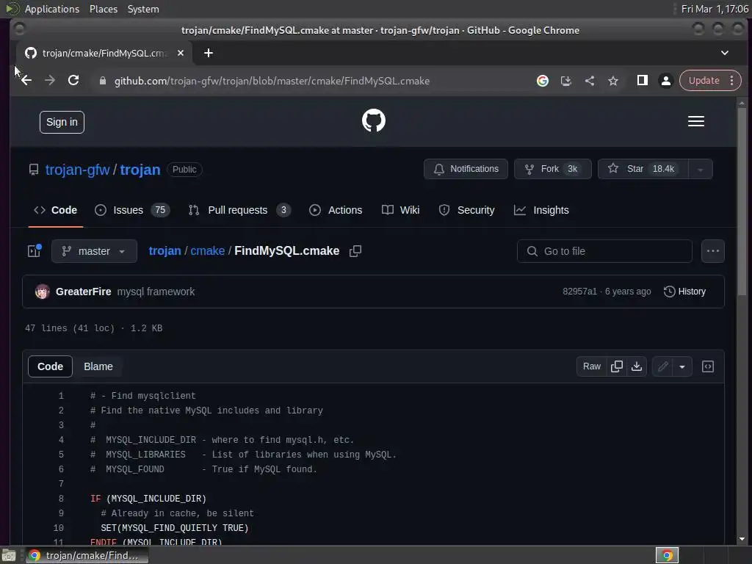Image resolution: width=752 pixels, height=564 pixels.
Task: Expand the edit options dropdown arrow
Action: coord(682,366)
